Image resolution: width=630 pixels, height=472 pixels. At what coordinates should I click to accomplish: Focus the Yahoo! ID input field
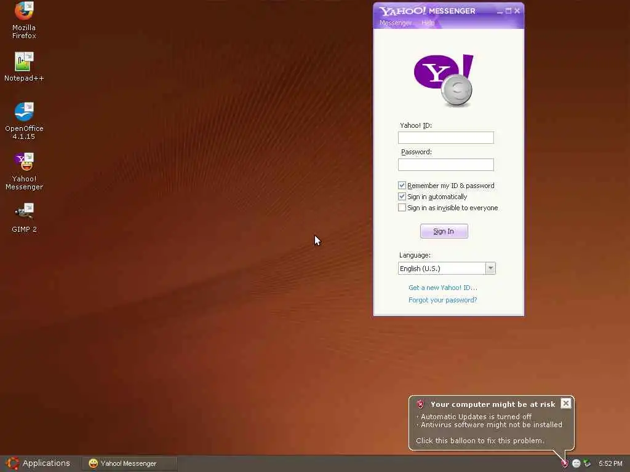click(445, 138)
